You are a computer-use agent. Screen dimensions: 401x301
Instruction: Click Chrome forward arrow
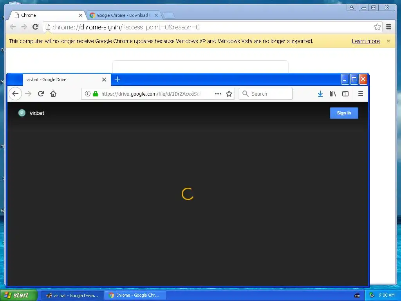24,27
